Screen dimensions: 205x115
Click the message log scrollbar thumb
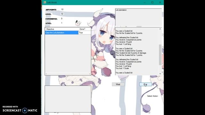(x=160, y=55)
